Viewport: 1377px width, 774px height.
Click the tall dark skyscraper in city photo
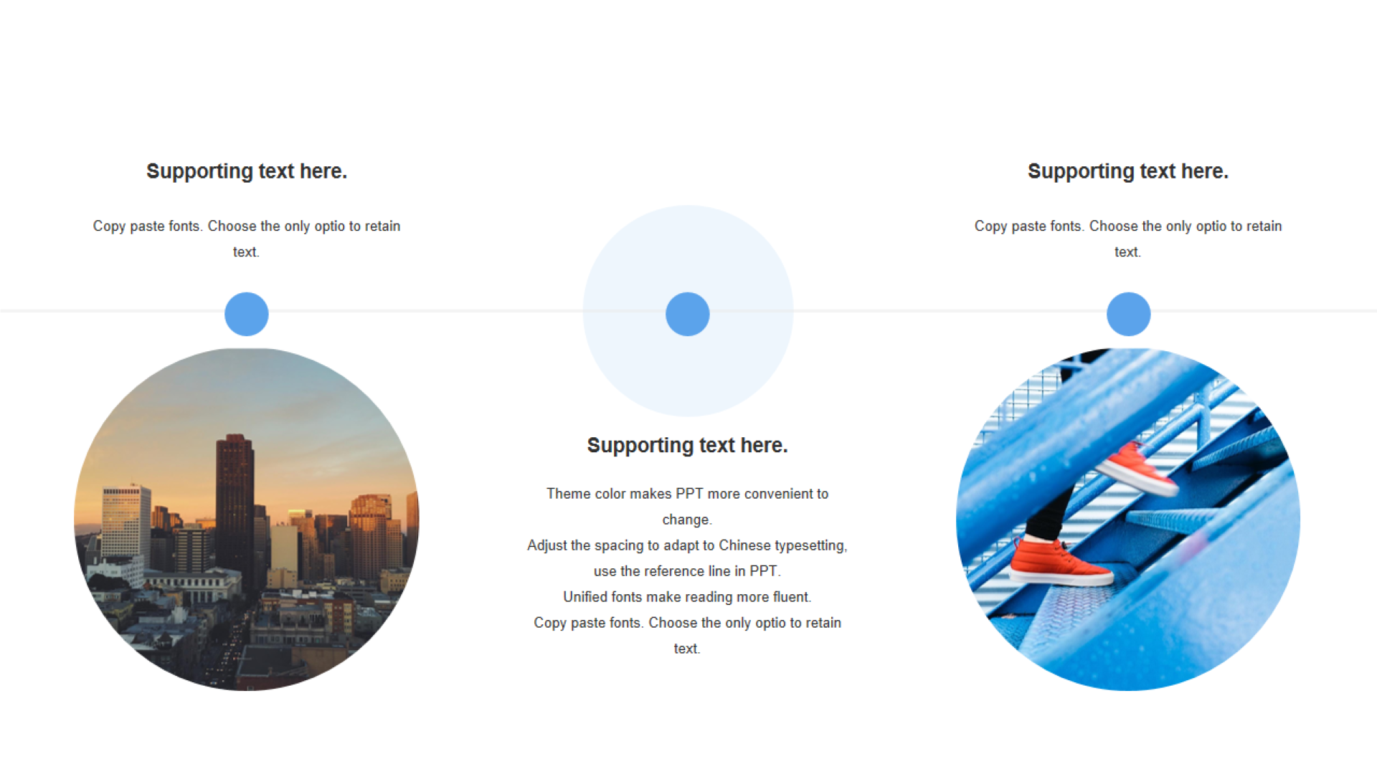coord(235,502)
